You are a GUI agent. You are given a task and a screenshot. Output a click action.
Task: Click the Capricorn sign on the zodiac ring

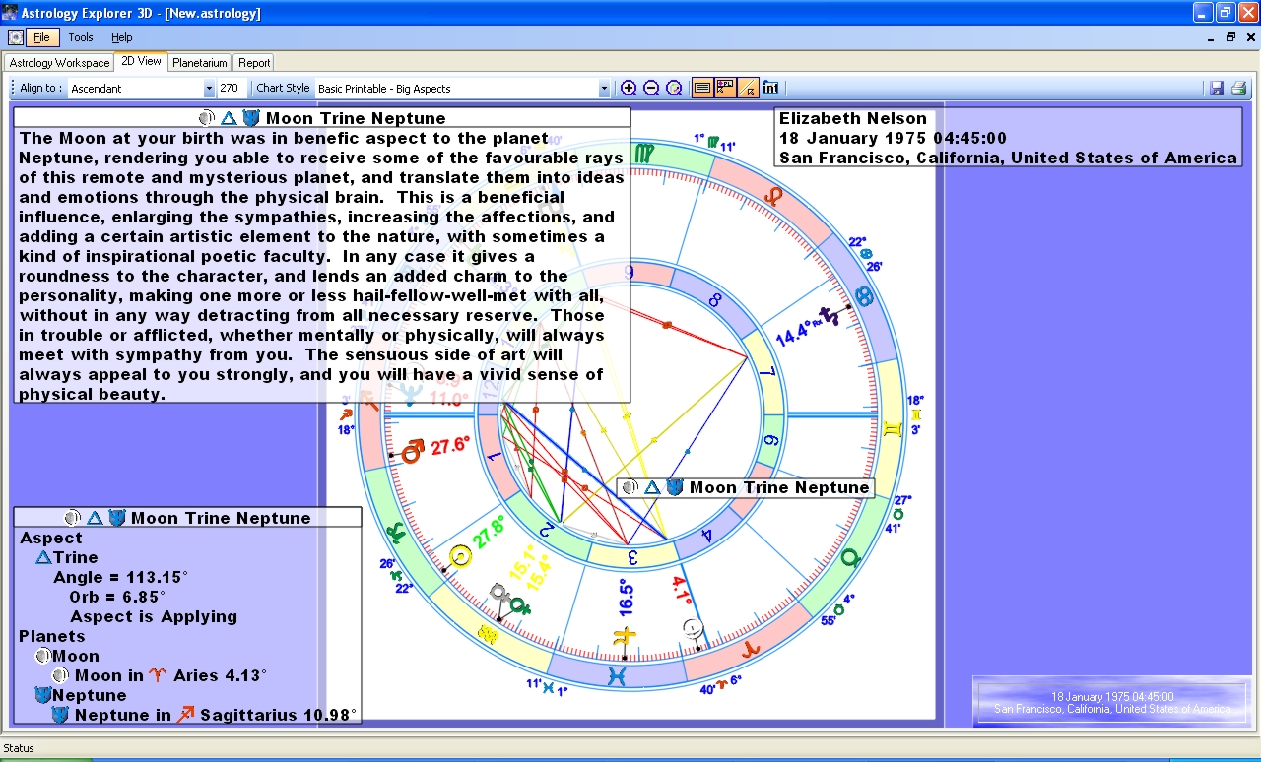(x=396, y=533)
